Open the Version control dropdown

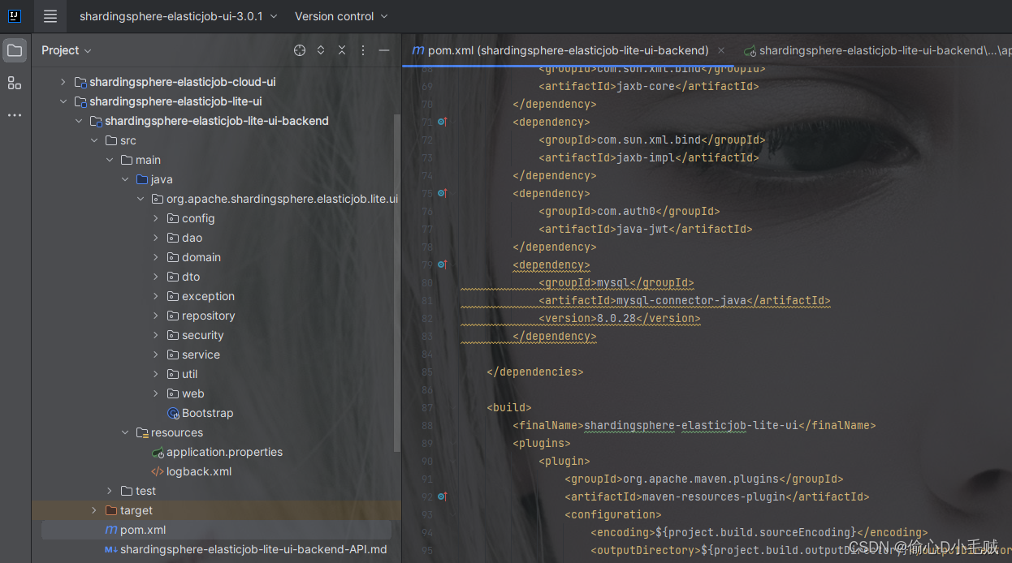coord(341,16)
